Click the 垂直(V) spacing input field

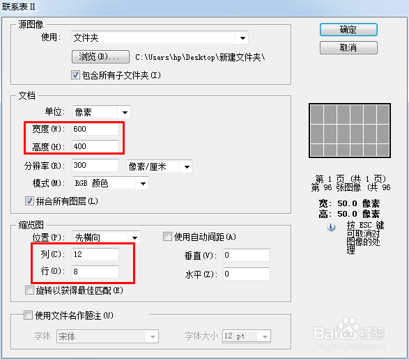point(247,255)
